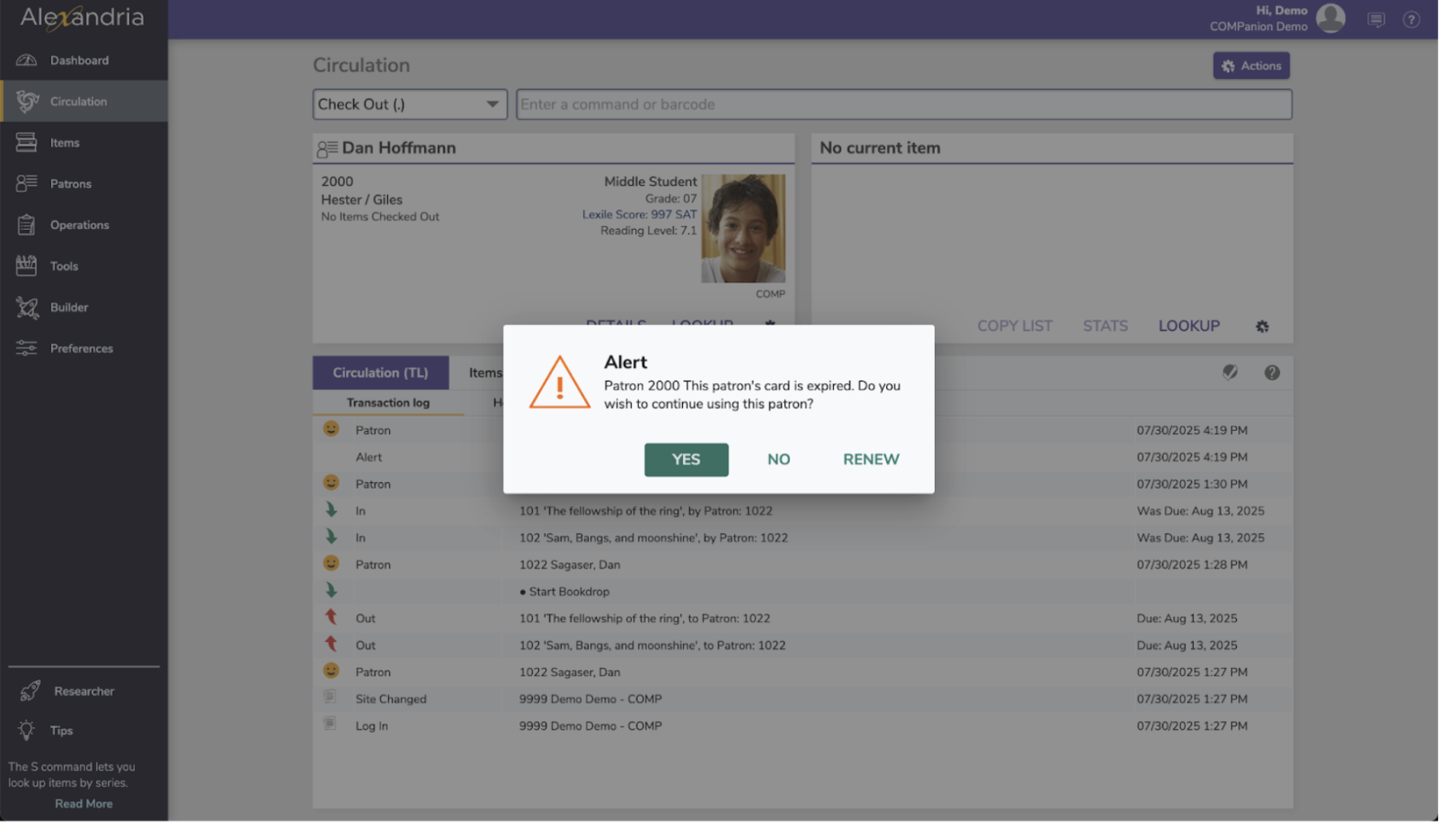
Task: Open the Operations section
Action: (79, 225)
